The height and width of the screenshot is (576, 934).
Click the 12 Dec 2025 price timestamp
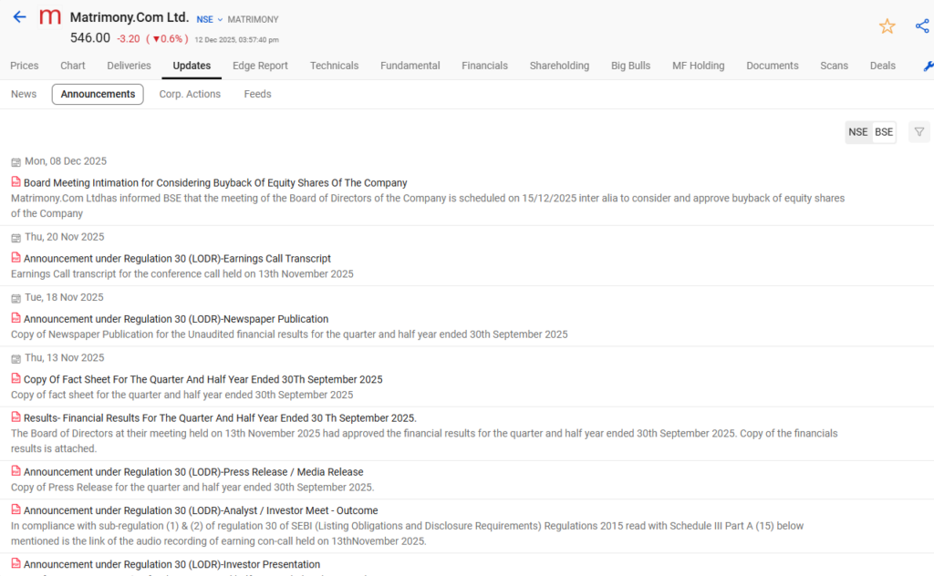(x=236, y=40)
